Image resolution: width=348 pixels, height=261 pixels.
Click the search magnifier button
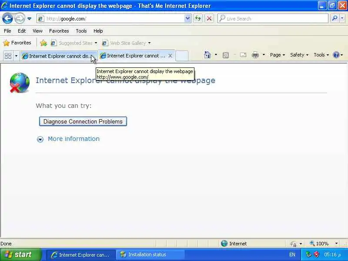(x=335, y=19)
